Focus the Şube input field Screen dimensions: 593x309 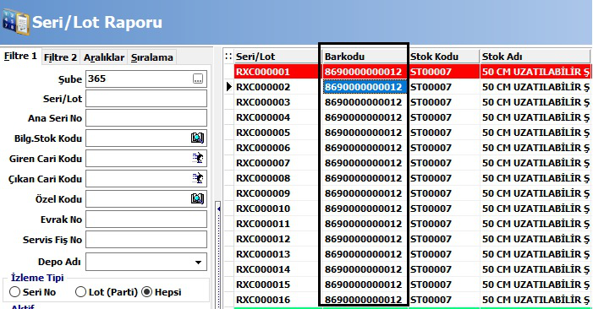[146, 79]
